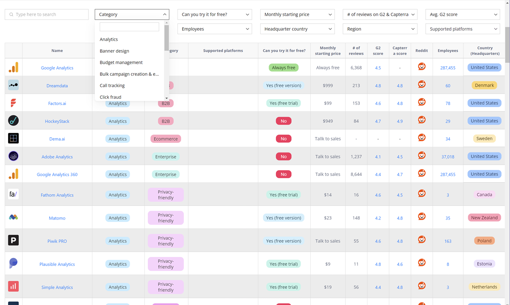
Task: Click the Piwik PRO logo icon
Action: pyautogui.click(x=13, y=240)
